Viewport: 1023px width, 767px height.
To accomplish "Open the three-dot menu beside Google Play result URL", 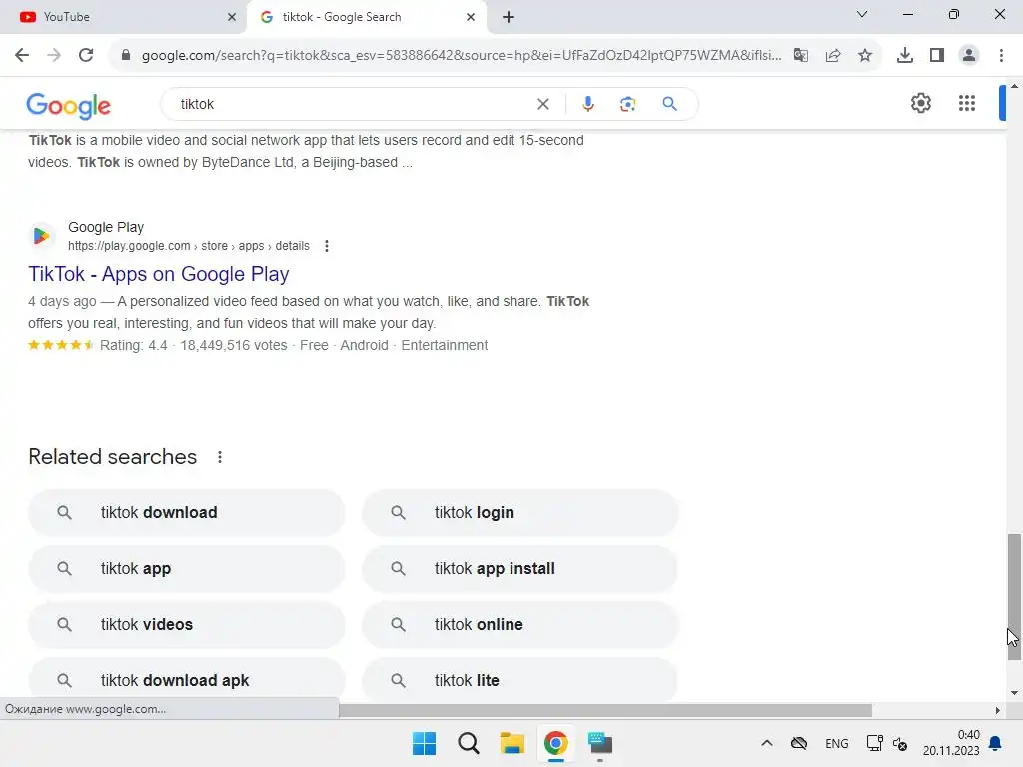I will click(x=327, y=246).
